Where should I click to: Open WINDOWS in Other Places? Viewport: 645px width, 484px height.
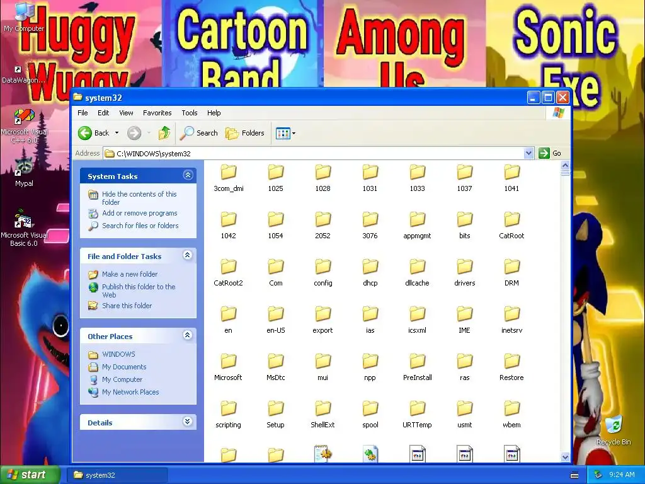click(118, 354)
